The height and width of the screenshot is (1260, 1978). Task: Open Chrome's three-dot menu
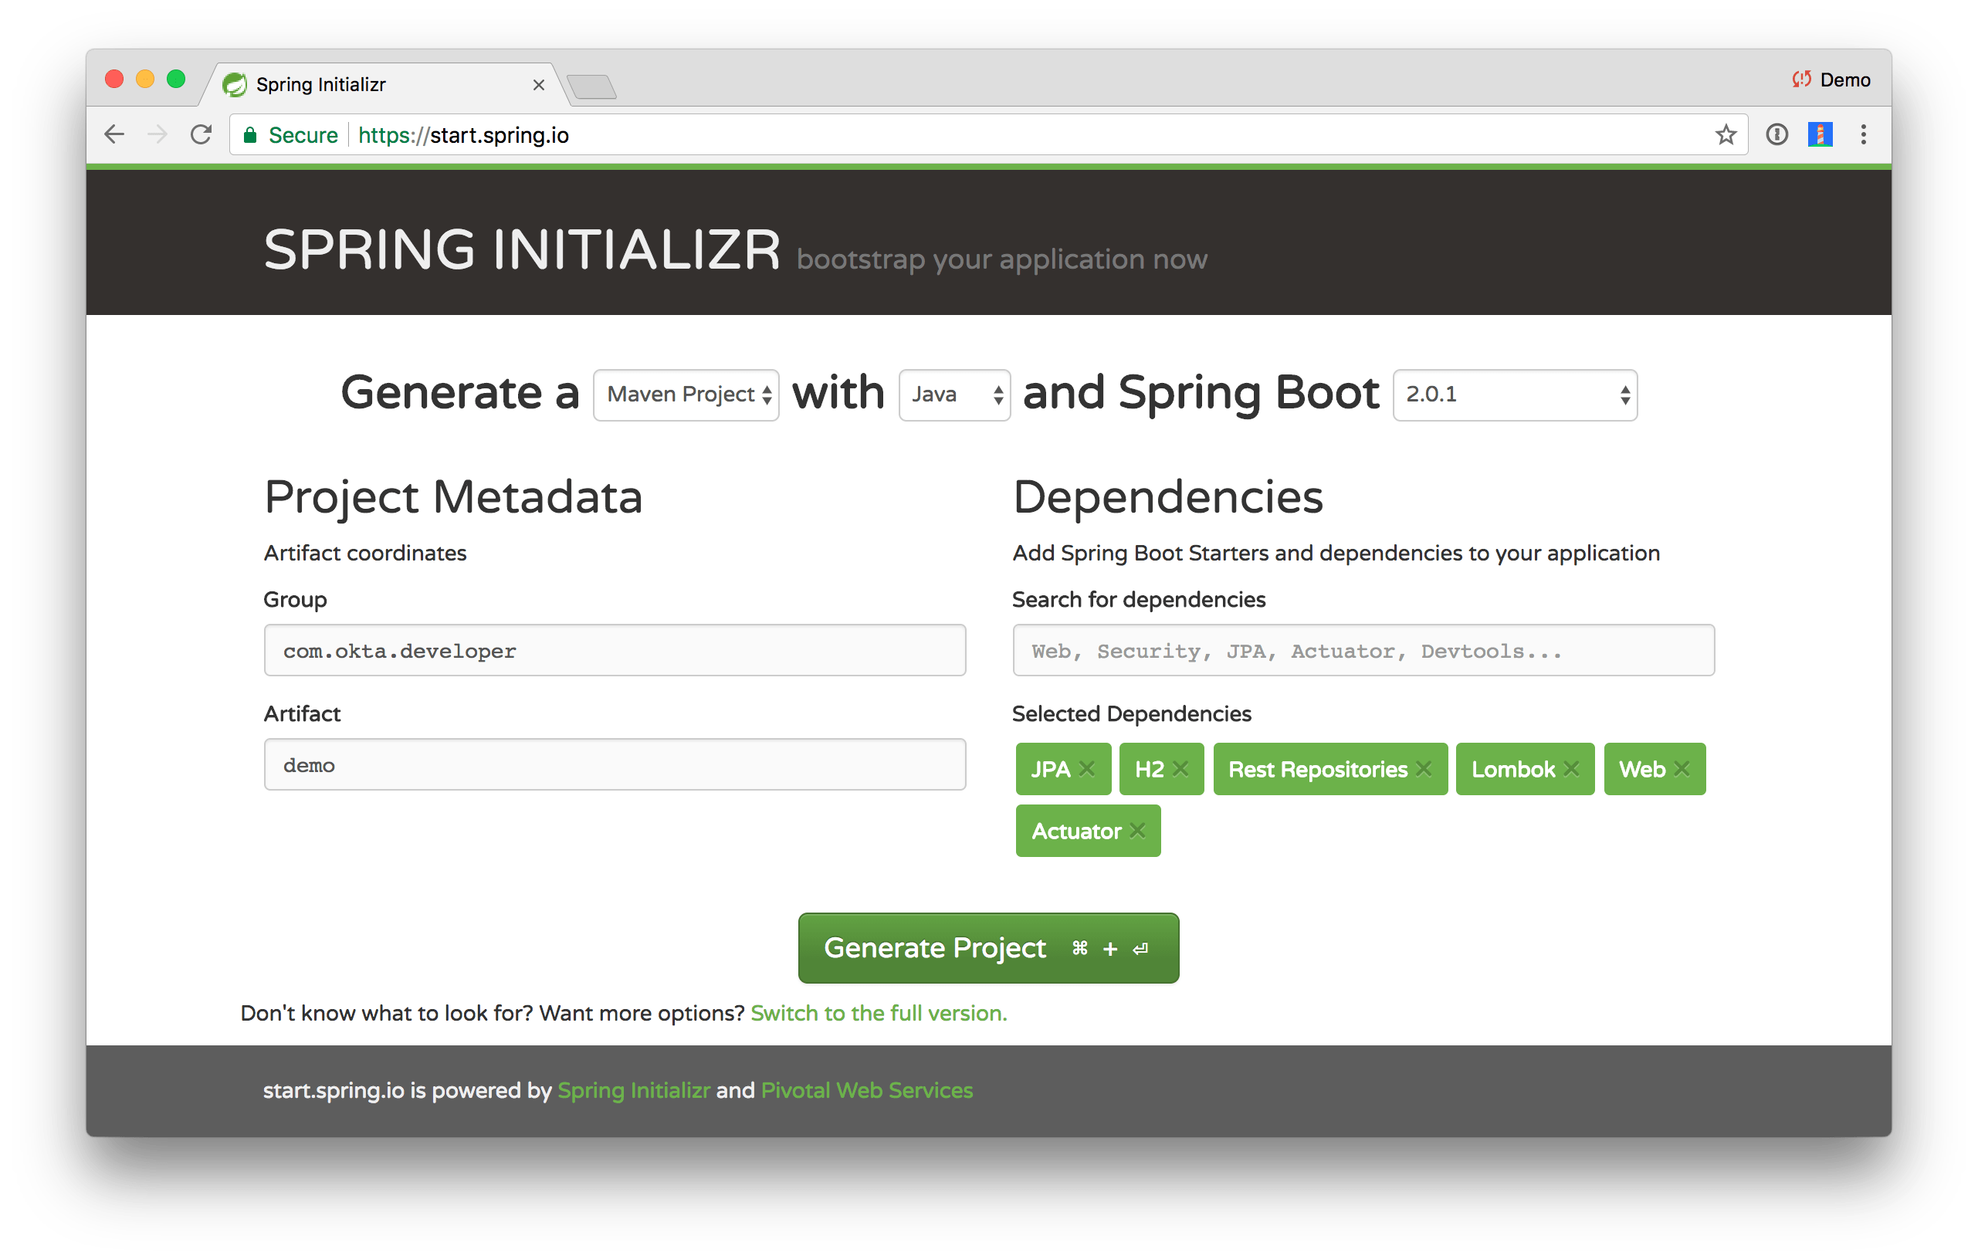1863,134
